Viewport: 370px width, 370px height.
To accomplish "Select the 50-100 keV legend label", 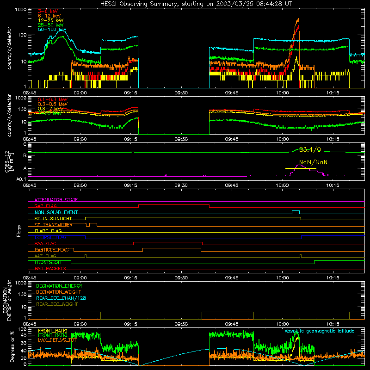I will coord(52,30).
